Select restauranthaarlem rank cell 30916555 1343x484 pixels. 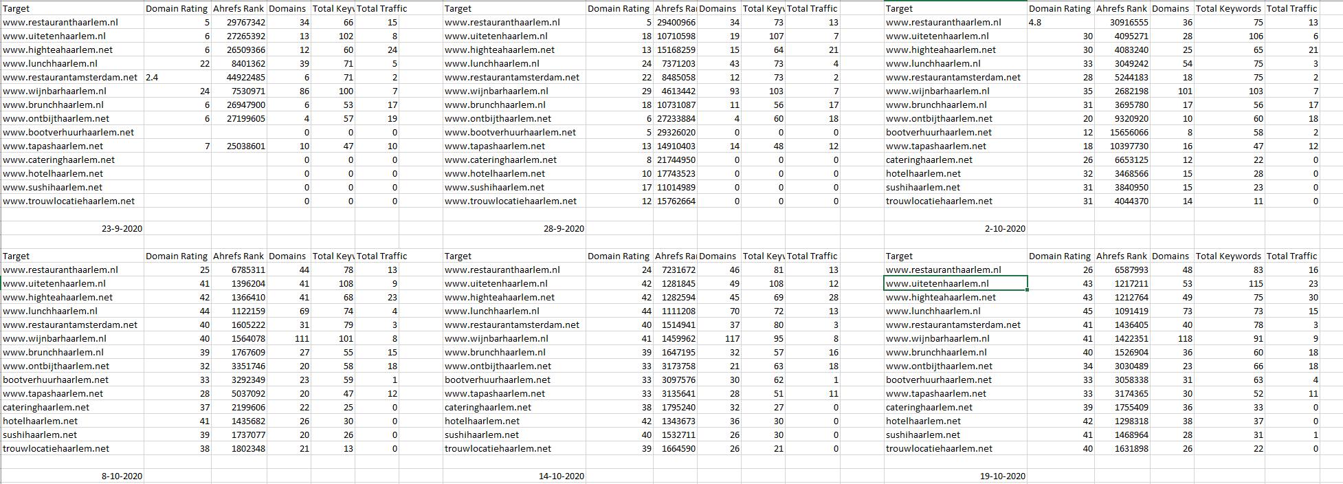coord(1122,22)
